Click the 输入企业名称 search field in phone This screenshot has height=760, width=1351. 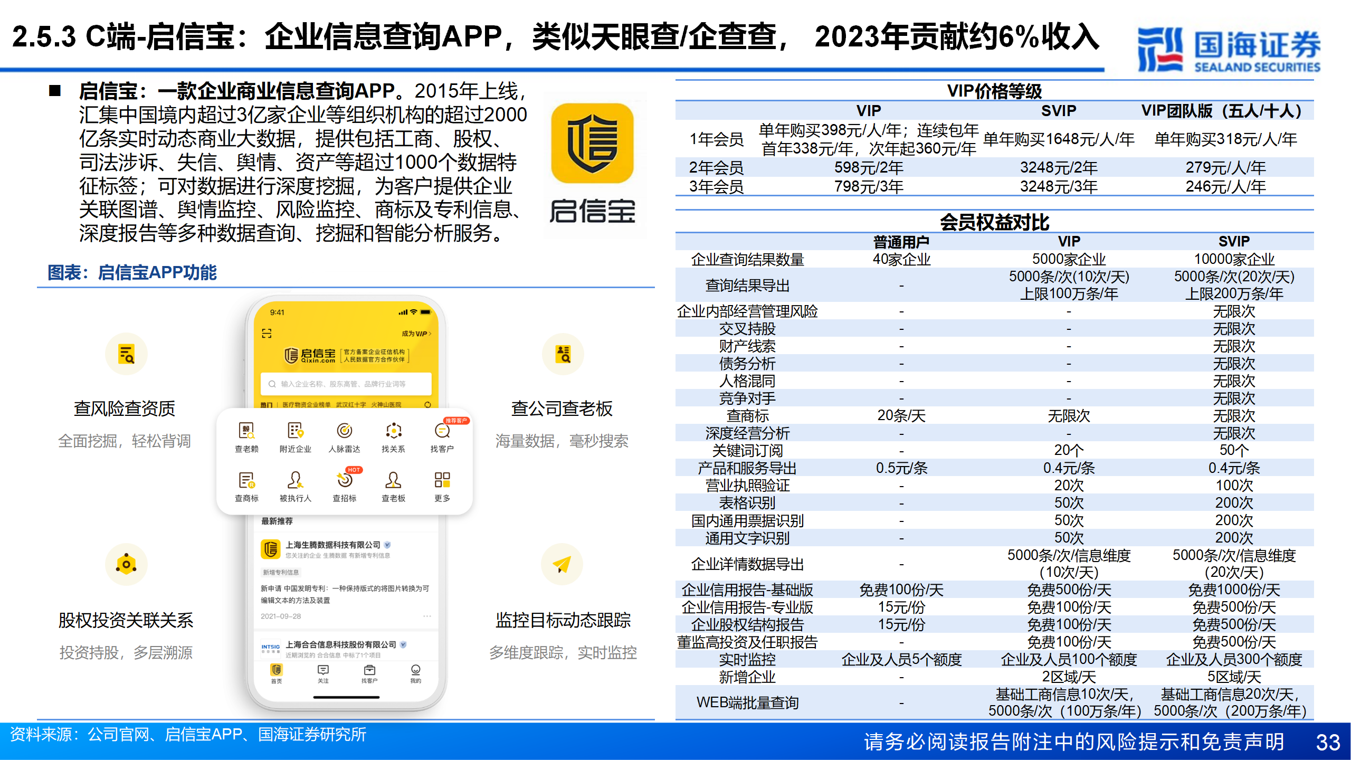[346, 384]
